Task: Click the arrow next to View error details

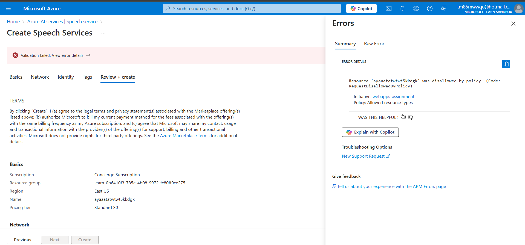Action: [88, 55]
